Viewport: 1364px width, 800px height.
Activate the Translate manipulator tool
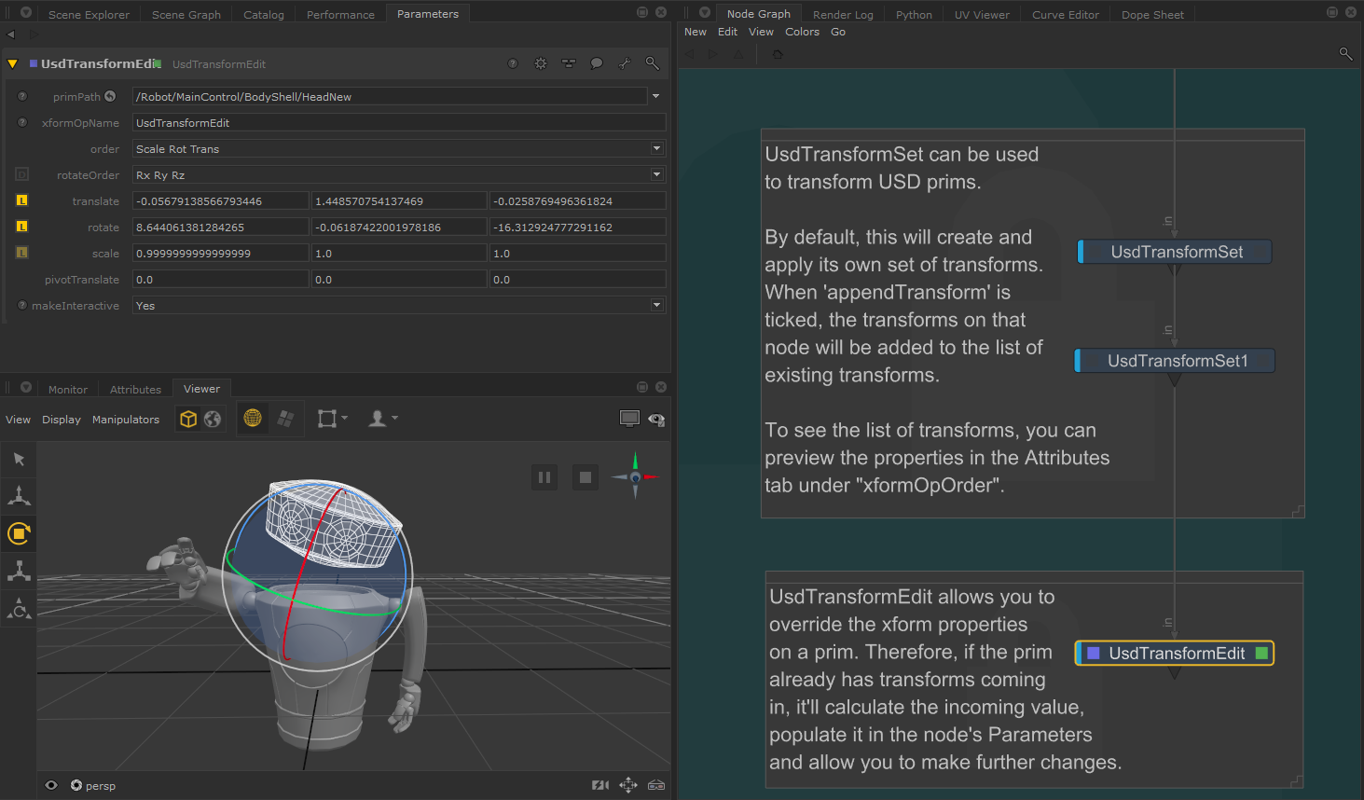click(19, 495)
